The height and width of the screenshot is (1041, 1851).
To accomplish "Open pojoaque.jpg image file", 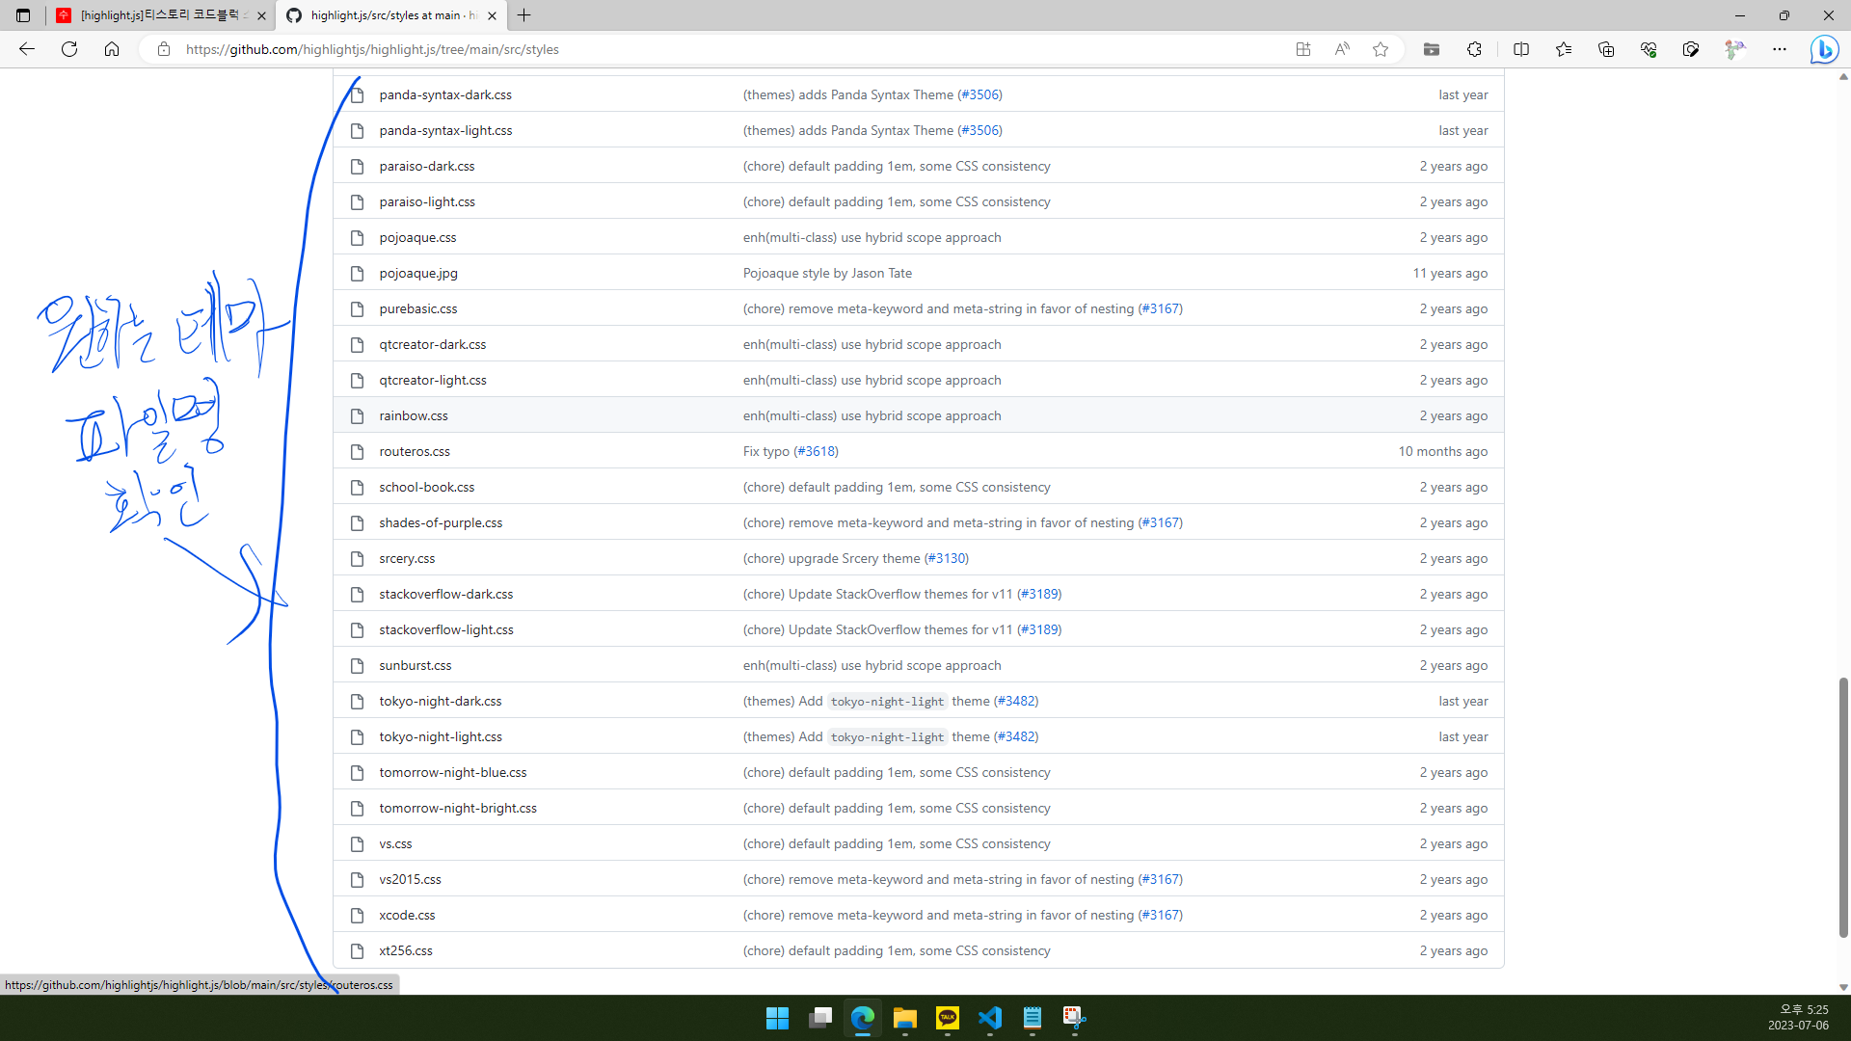I will tap(418, 273).
